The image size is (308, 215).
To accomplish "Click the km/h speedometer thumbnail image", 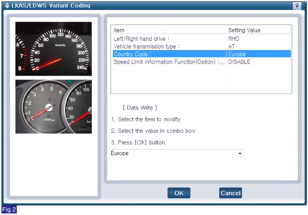I will (54, 49).
